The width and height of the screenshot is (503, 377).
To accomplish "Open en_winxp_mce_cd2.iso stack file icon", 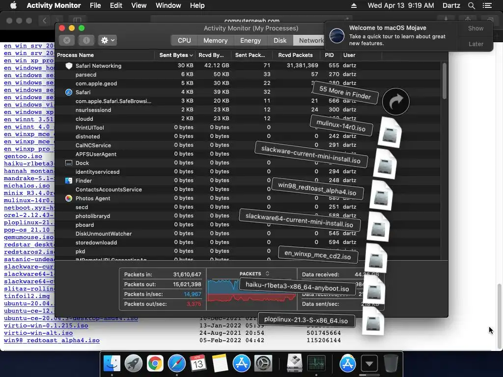I will (376, 258).
